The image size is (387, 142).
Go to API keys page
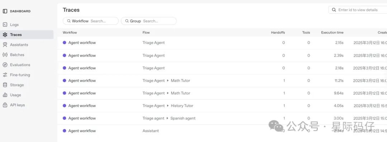(17, 105)
